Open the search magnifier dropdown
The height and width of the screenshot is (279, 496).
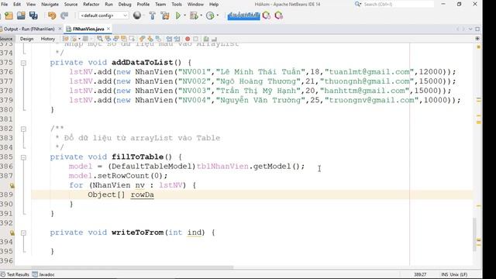[358, 5]
